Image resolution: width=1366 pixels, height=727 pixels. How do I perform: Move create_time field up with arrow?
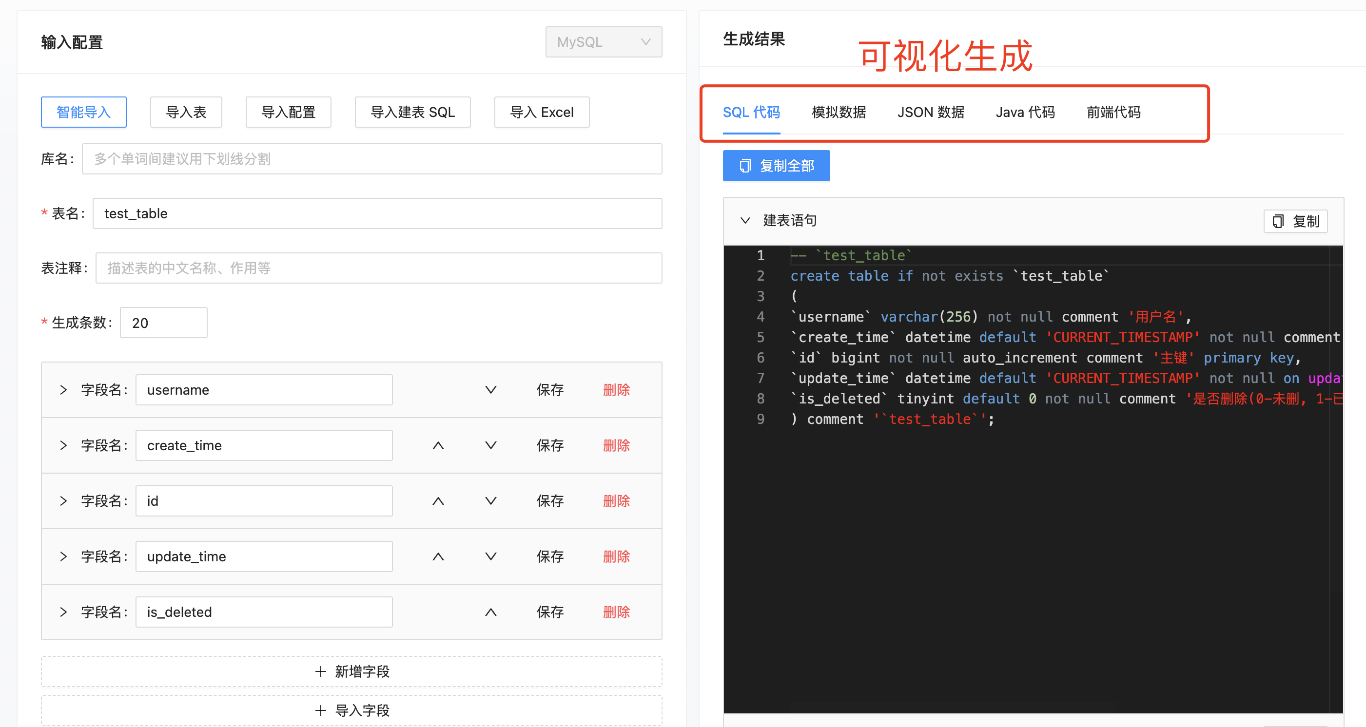pos(438,446)
